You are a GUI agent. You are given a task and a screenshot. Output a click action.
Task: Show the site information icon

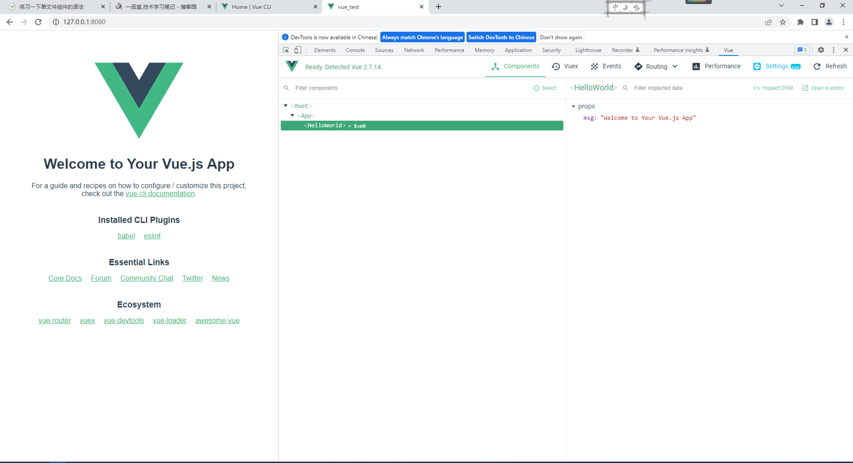click(56, 22)
